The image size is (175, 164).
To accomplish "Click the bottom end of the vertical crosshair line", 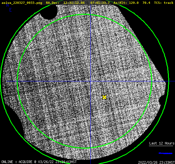I will pos(90,163).
